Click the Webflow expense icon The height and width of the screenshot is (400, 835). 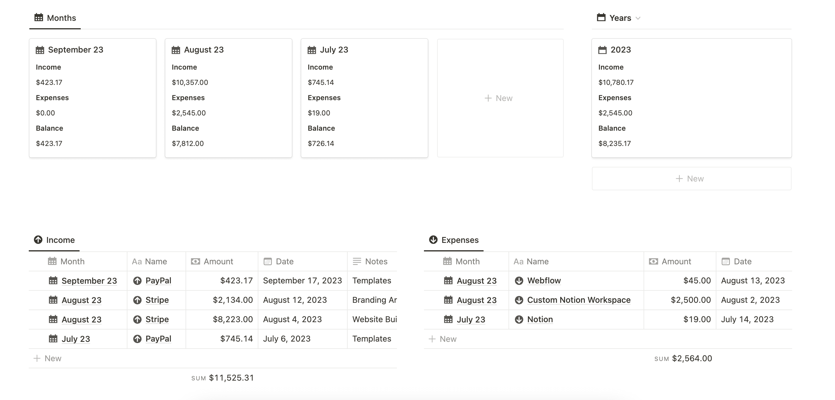tap(519, 280)
